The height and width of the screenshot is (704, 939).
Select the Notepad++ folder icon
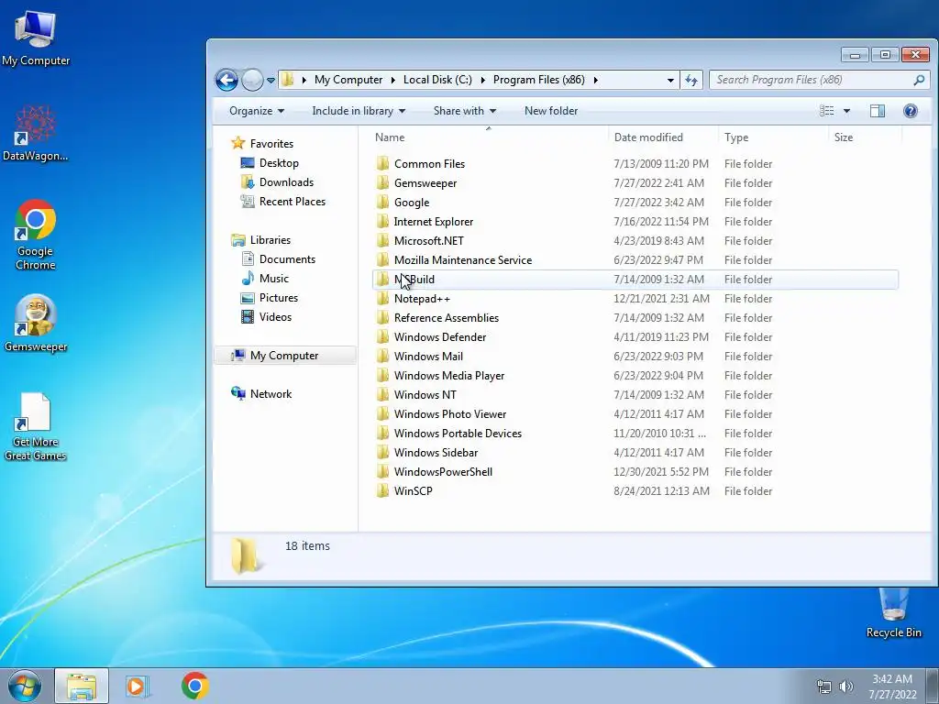coord(382,299)
